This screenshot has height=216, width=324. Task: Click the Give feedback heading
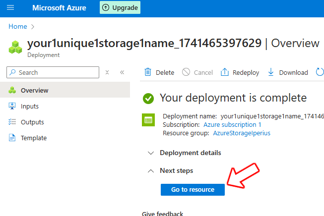162,214
